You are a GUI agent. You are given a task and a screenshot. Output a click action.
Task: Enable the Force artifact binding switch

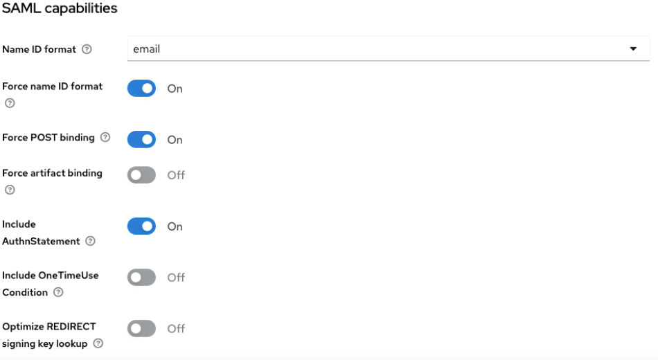141,175
